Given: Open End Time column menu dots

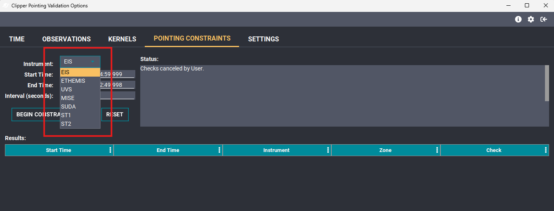Looking at the screenshot, I should tap(220, 150).
